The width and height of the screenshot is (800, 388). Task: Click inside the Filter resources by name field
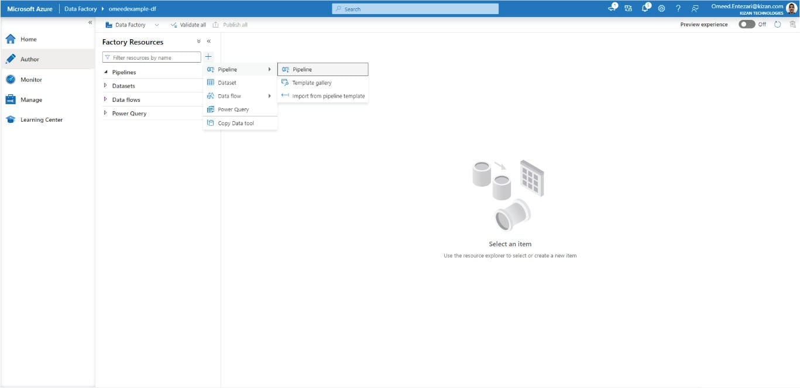tap(152, 57)
